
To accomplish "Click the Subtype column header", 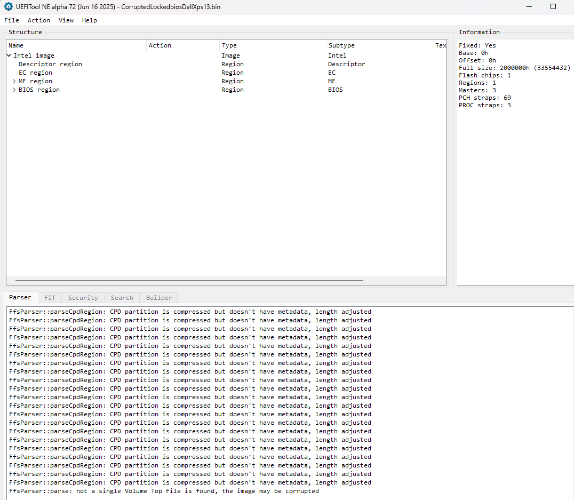I will (379, 45).
